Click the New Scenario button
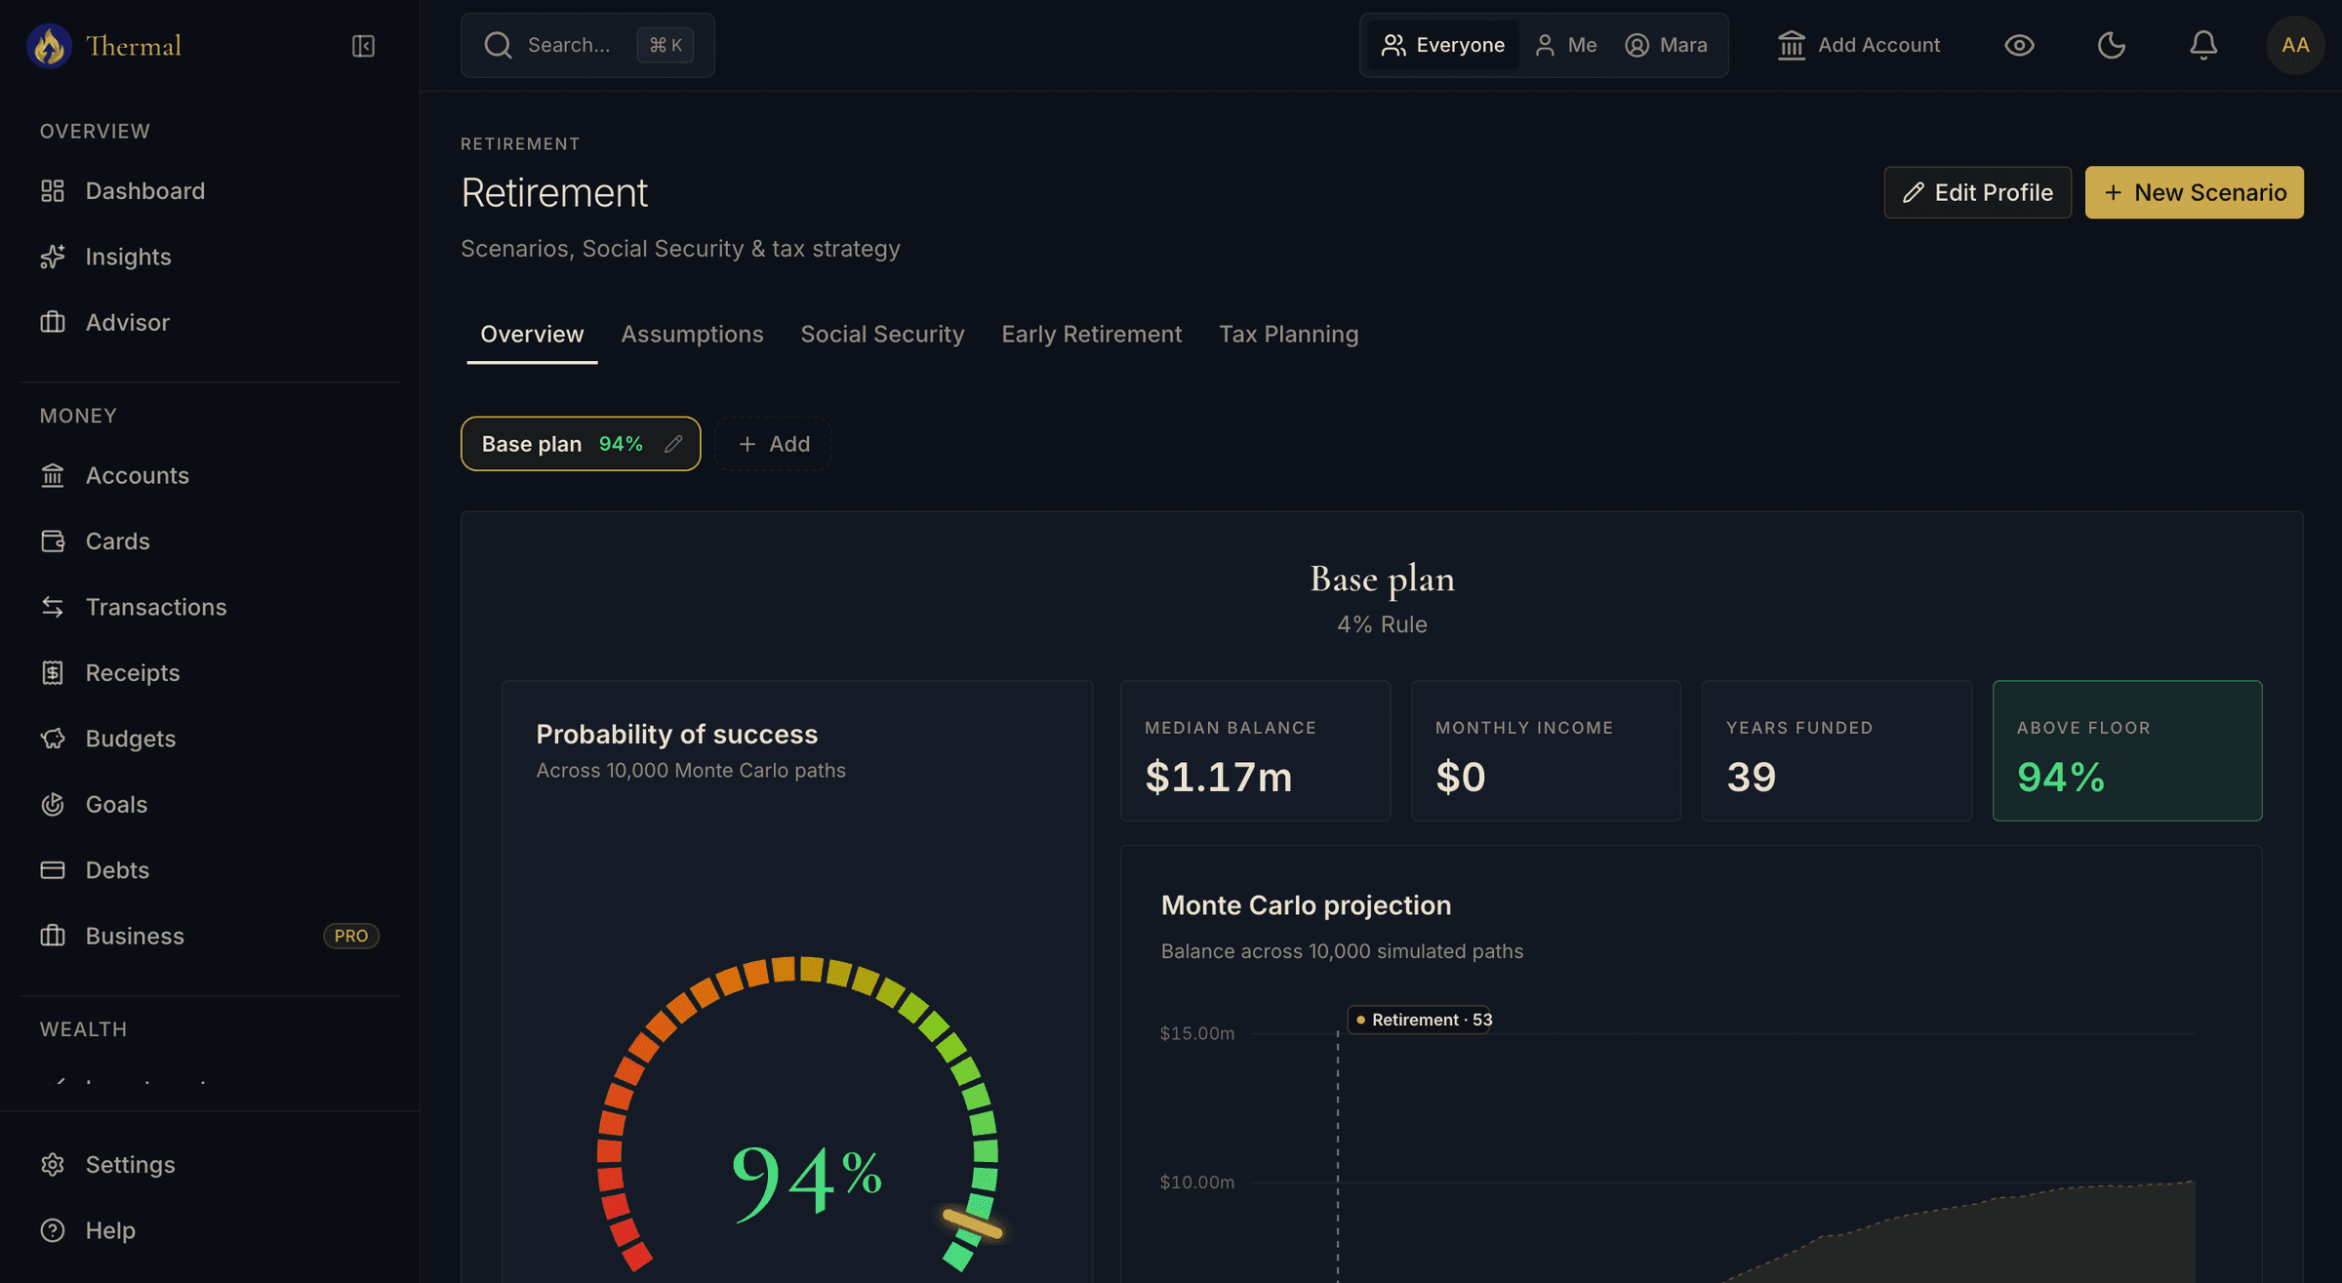 (2194, 192)
